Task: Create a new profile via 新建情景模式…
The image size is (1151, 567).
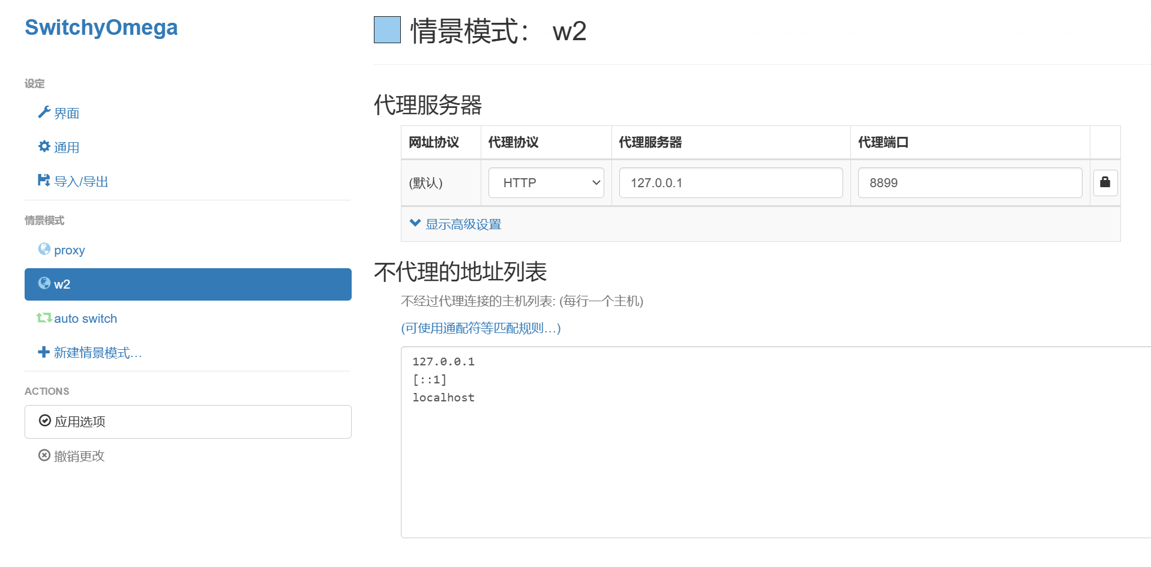Action: (98, 353)
